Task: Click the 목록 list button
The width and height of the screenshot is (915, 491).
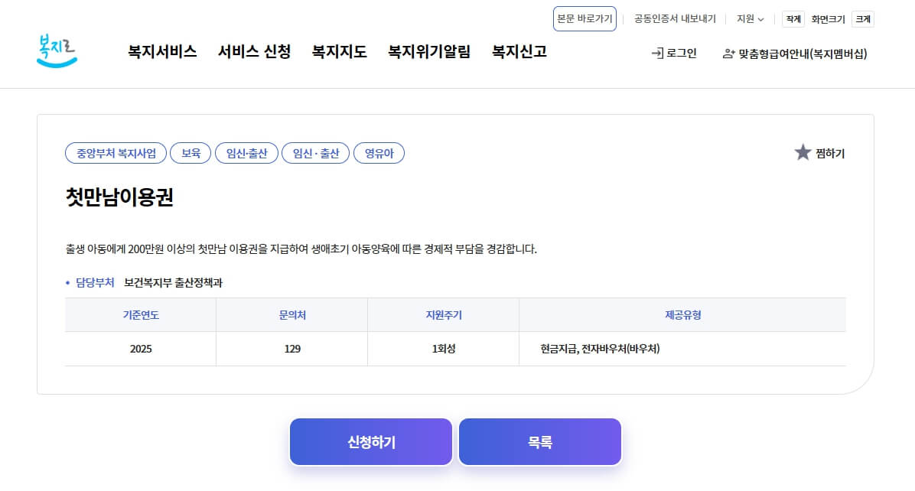Action: click(539, 441)
